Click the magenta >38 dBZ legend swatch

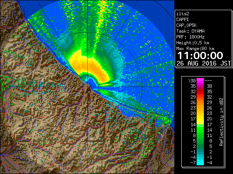pos(200,80)
